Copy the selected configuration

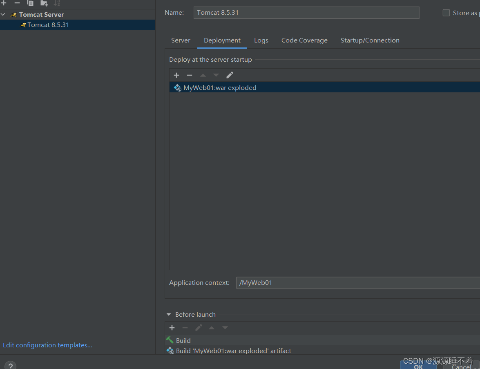click(30, 3)
